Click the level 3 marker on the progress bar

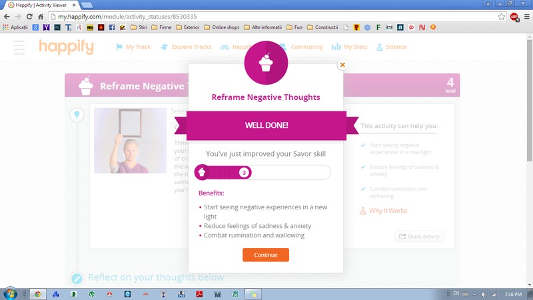[x=244, y=173]
